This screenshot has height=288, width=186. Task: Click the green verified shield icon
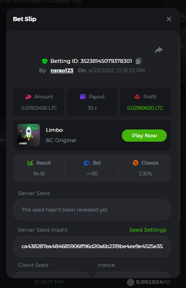click(45, 61)
